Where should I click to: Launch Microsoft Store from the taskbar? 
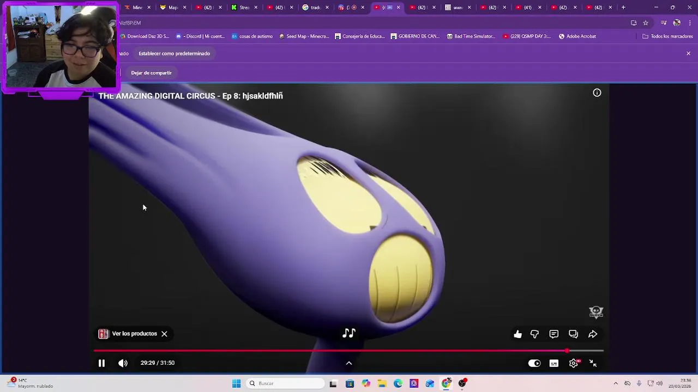[x=350, y=384]
